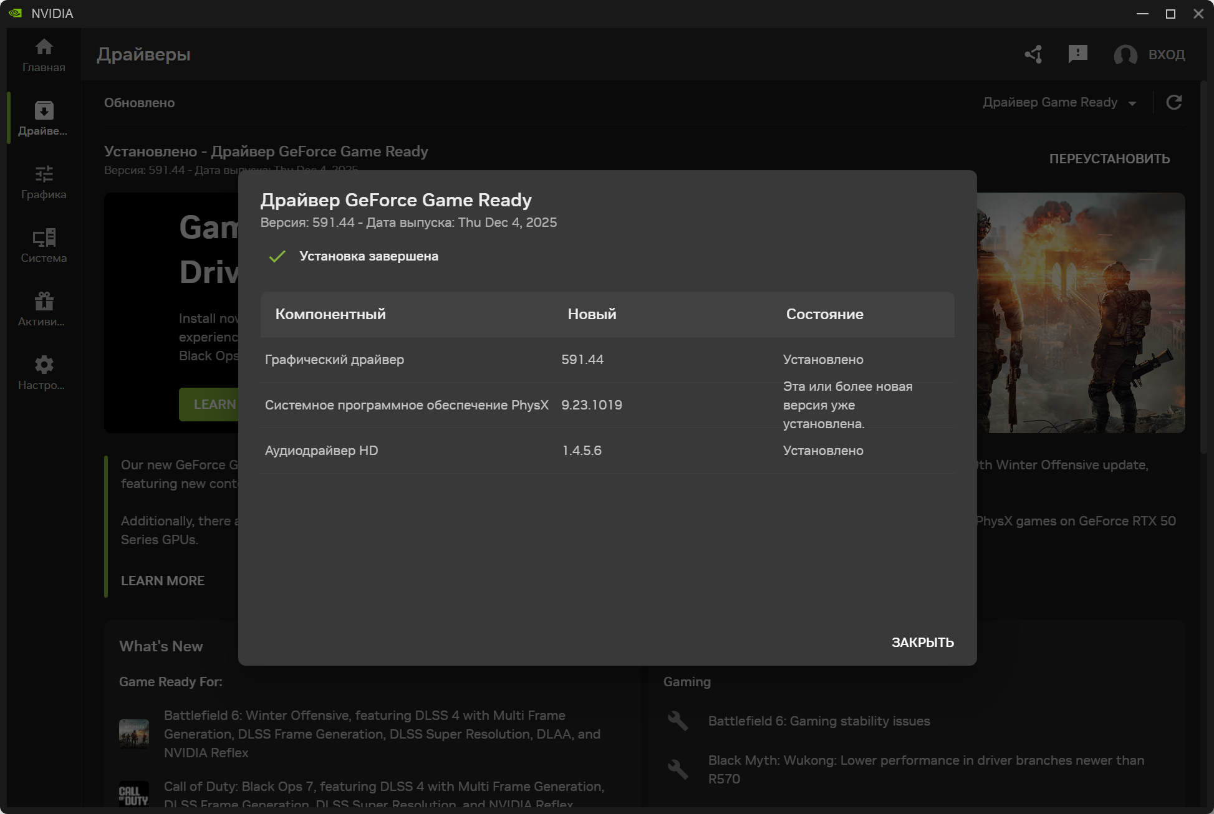Viewport: 1214px width, 814px height.
Task: Click the user avatar icon
Action: 1125,55
